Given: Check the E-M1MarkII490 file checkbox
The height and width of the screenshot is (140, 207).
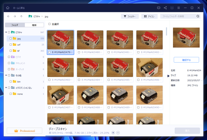Looking at the screenshot, I should (138, 107).
